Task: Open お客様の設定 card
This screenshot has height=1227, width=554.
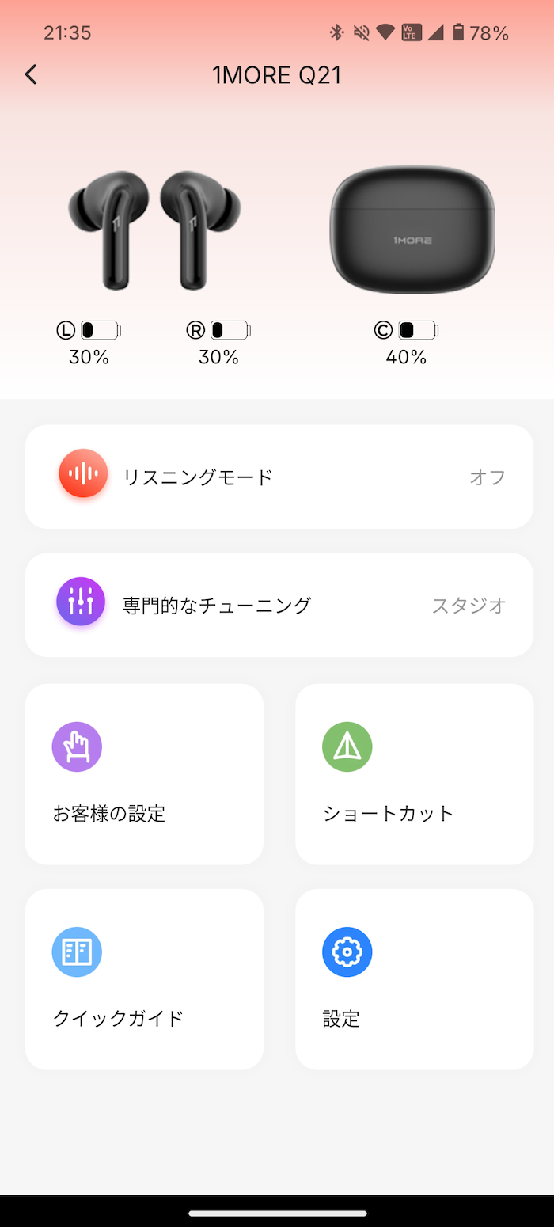Action: tap(144, 774)
